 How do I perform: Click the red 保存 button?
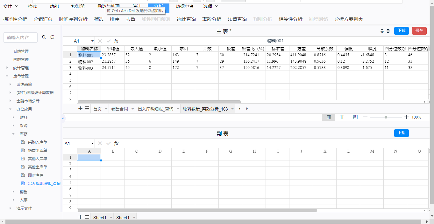pos(419,31)
